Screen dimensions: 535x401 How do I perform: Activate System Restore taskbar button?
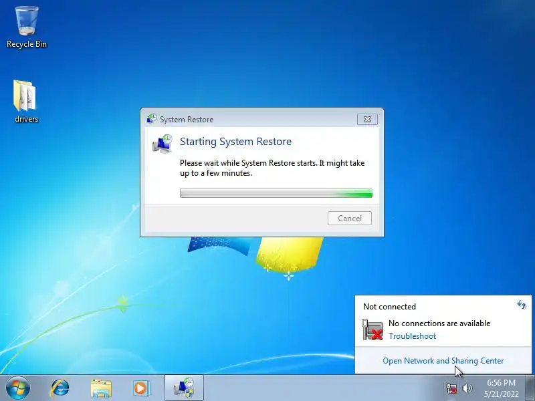coord(184,388)
